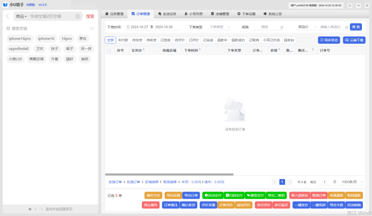This screenshot has width=372, height=216.
Task: Click the back arrow beside the search box
Action: pos(8,16)
